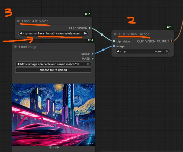183x152 pixels.
Task: Click the CLIP_VISION_OUTPUT output port
Action: pos(172,41)
